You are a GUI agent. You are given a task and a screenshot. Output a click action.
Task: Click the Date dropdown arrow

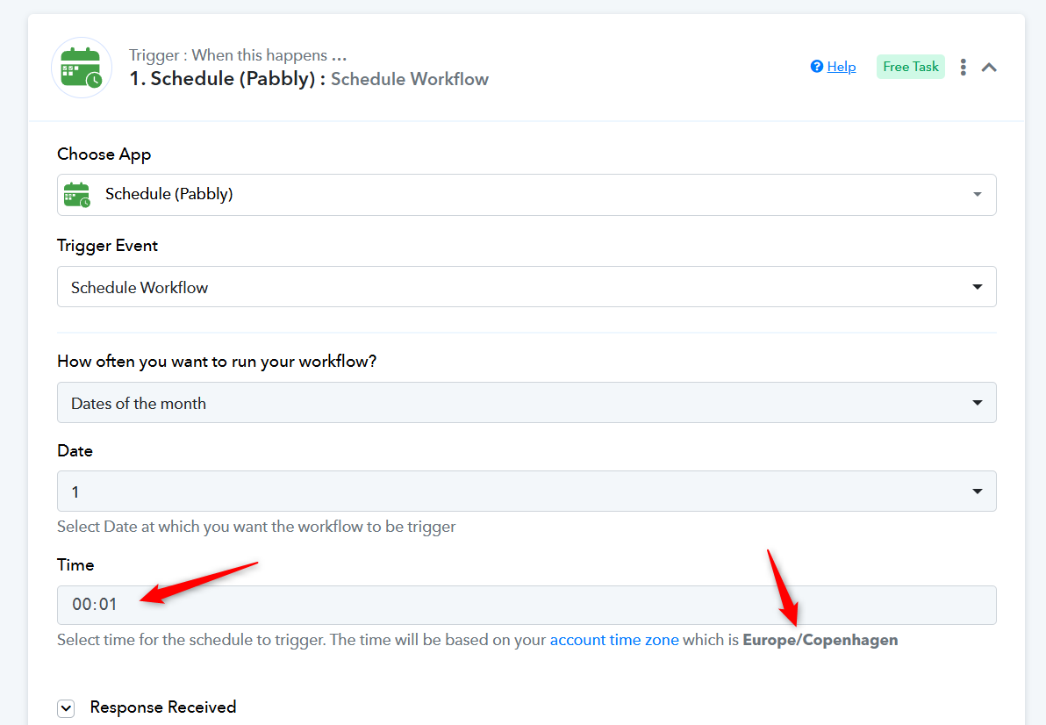pos(978,492)
